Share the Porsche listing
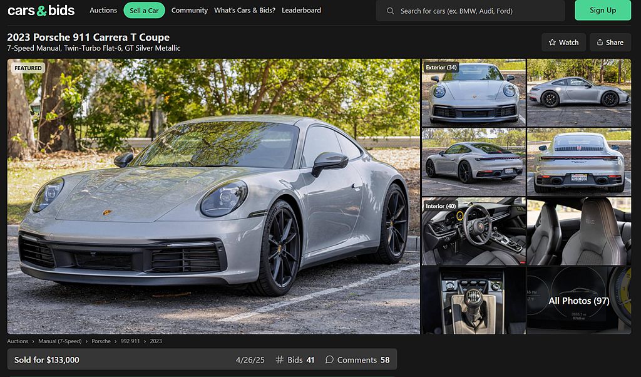641x377 pixels. click(610, 42)
